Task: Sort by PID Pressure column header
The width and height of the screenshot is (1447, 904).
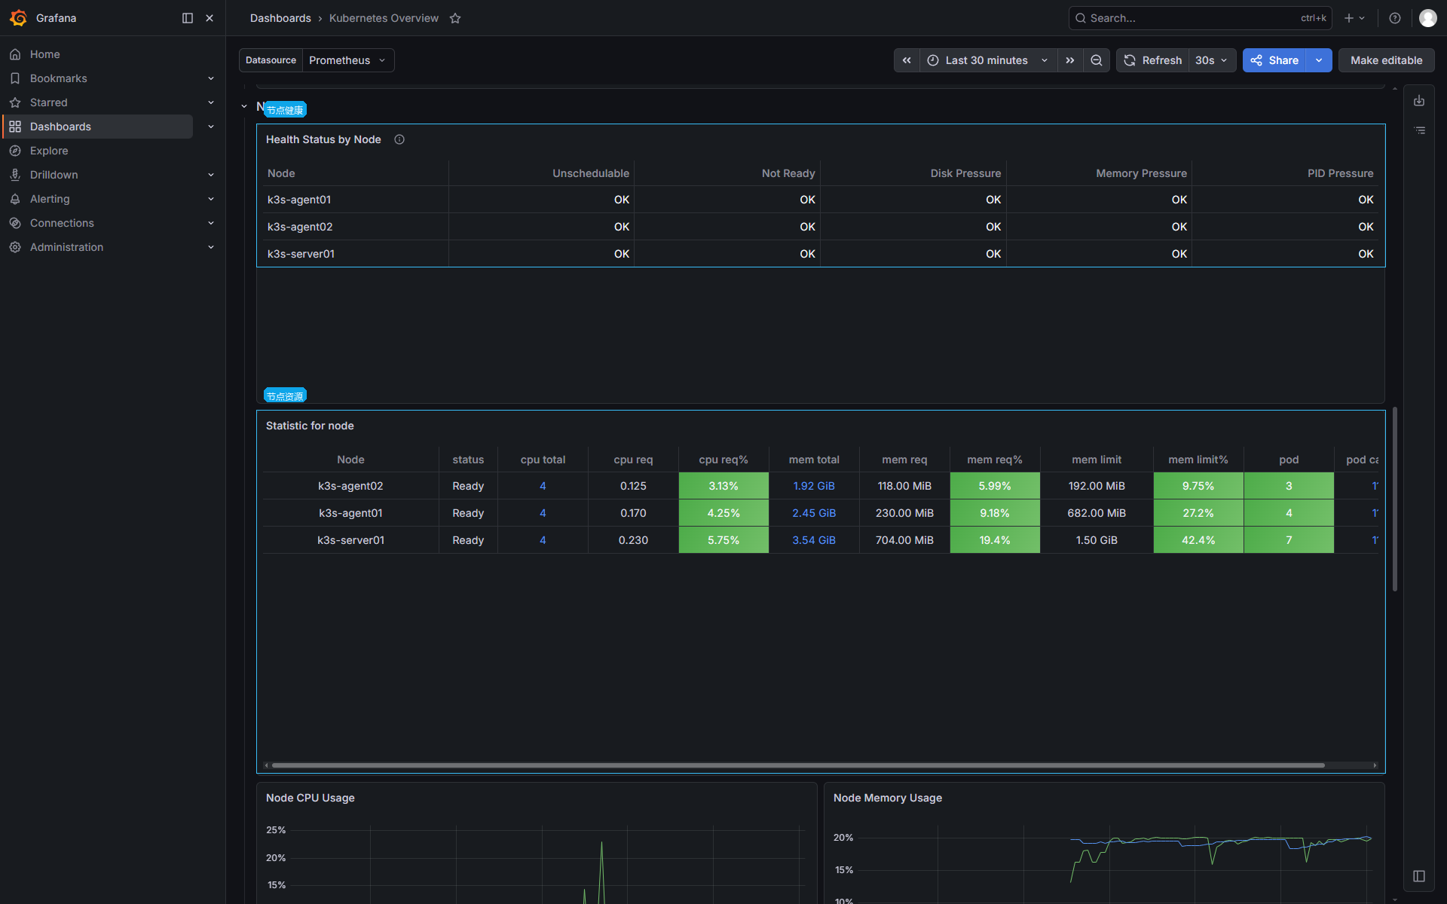Action: pos(1340,173)
